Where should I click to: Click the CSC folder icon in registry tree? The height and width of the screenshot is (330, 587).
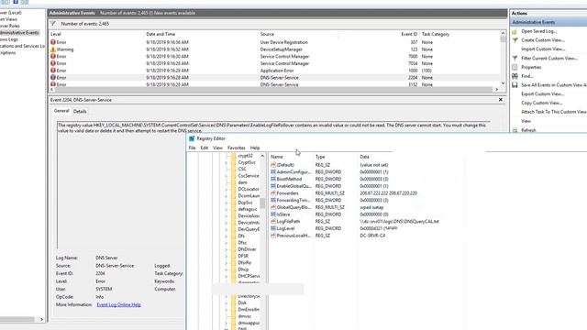point(234,169)
